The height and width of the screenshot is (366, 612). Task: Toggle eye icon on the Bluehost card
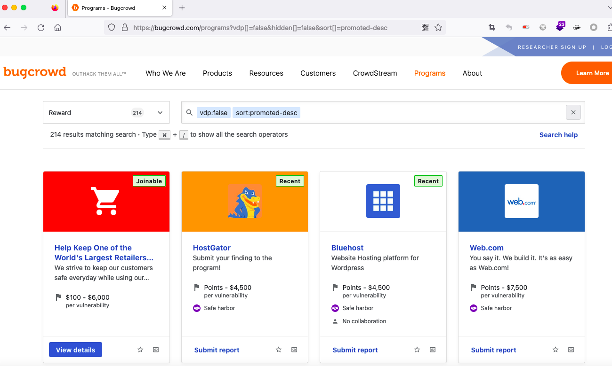coord(433,350)
